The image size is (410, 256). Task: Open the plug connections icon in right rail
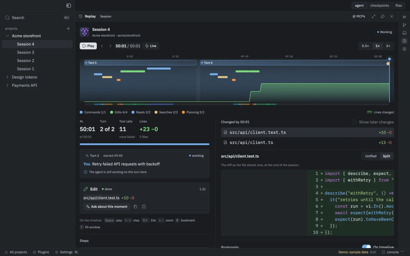(x=404, y=49)
